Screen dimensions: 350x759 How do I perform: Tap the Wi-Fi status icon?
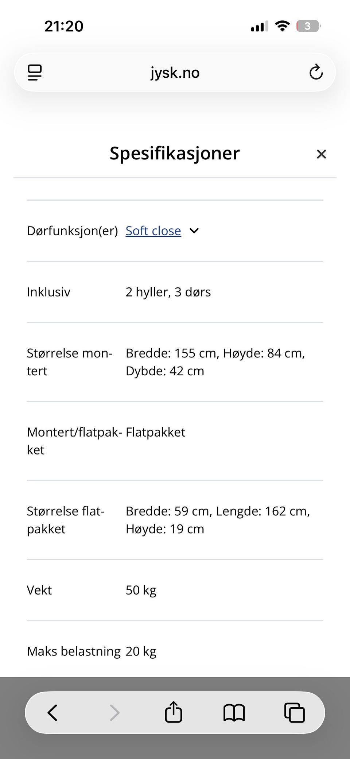point(282,26)
